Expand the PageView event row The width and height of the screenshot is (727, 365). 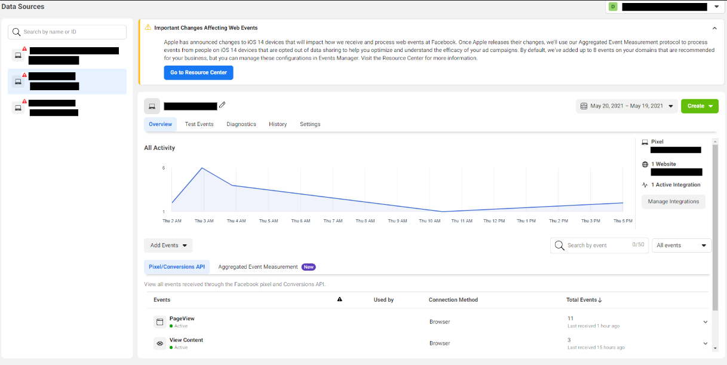click(x=705, y=322)
